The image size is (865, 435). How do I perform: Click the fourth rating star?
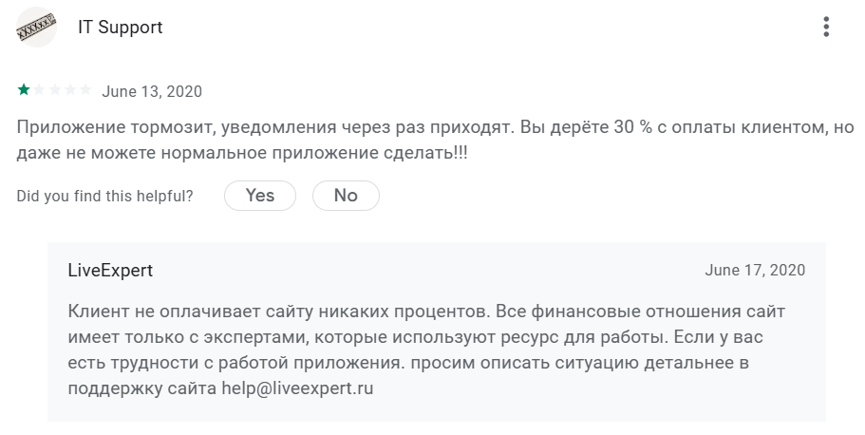[69, 90]
